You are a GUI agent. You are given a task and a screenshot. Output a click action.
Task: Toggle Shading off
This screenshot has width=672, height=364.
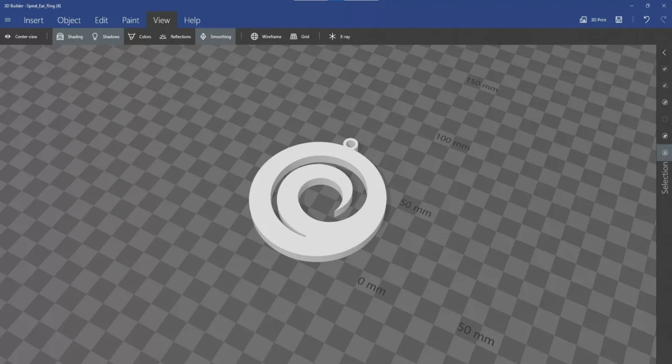(69, 36)
